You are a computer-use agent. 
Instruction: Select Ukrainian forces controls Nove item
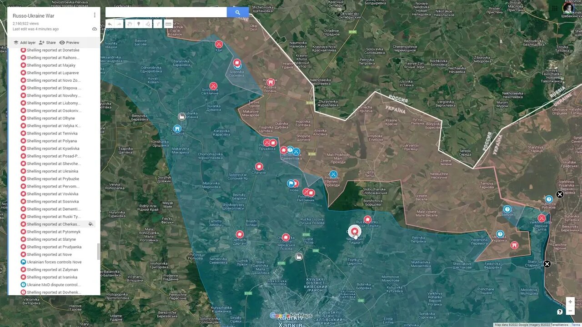tap(54, 262)
